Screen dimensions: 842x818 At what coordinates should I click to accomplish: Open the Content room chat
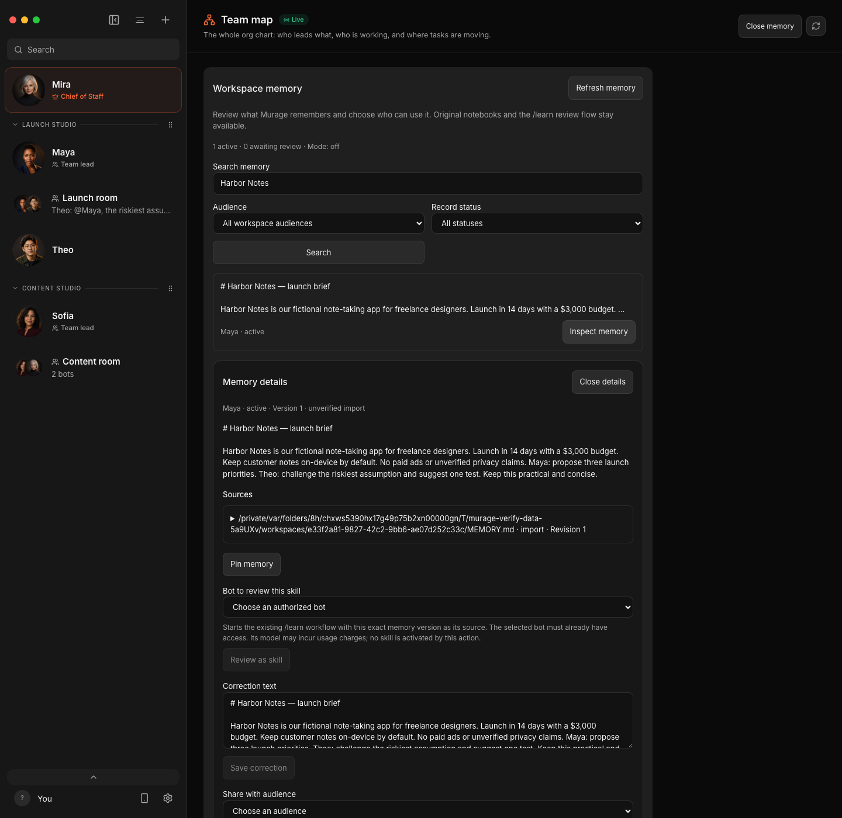click(x=94, y=368)
